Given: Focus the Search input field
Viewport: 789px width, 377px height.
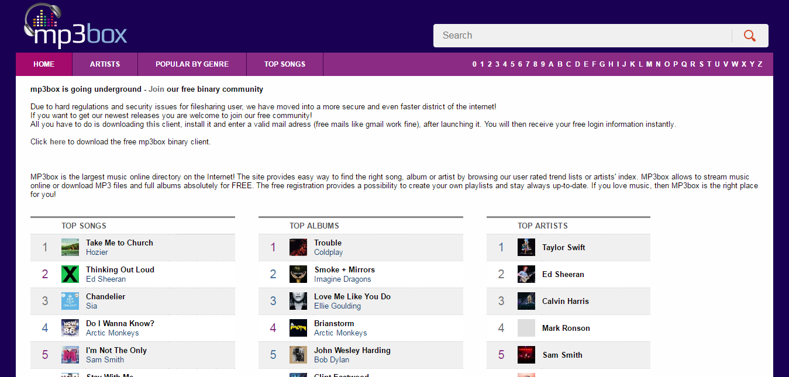Looking at the screenshot, I should pyautogui.click(x=582, y=36).
